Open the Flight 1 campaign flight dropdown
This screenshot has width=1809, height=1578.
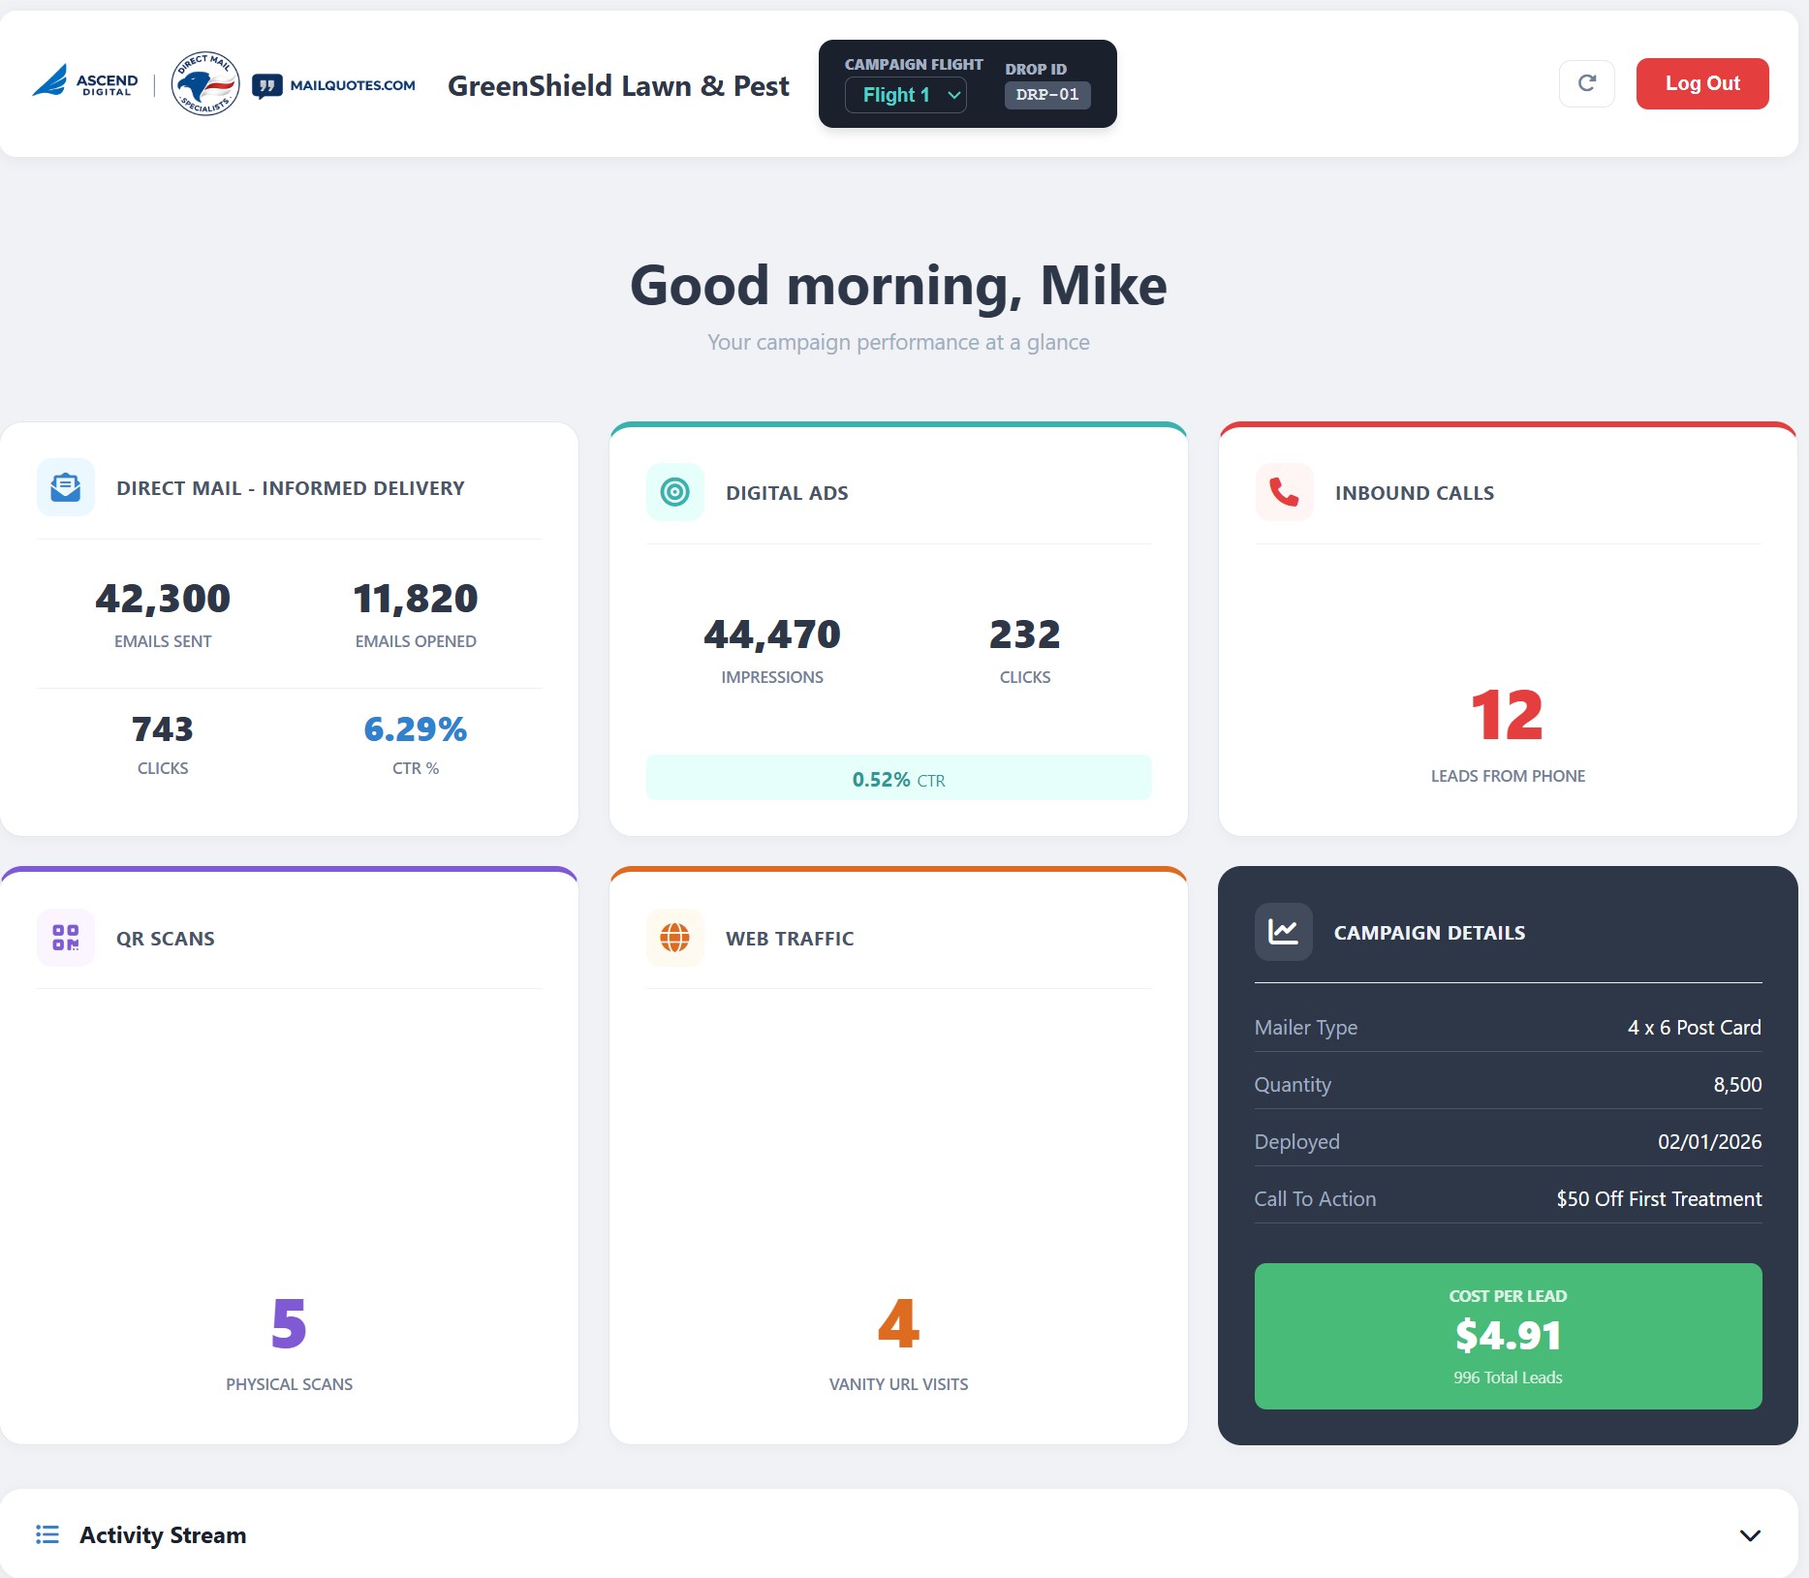tap(904, 95)
